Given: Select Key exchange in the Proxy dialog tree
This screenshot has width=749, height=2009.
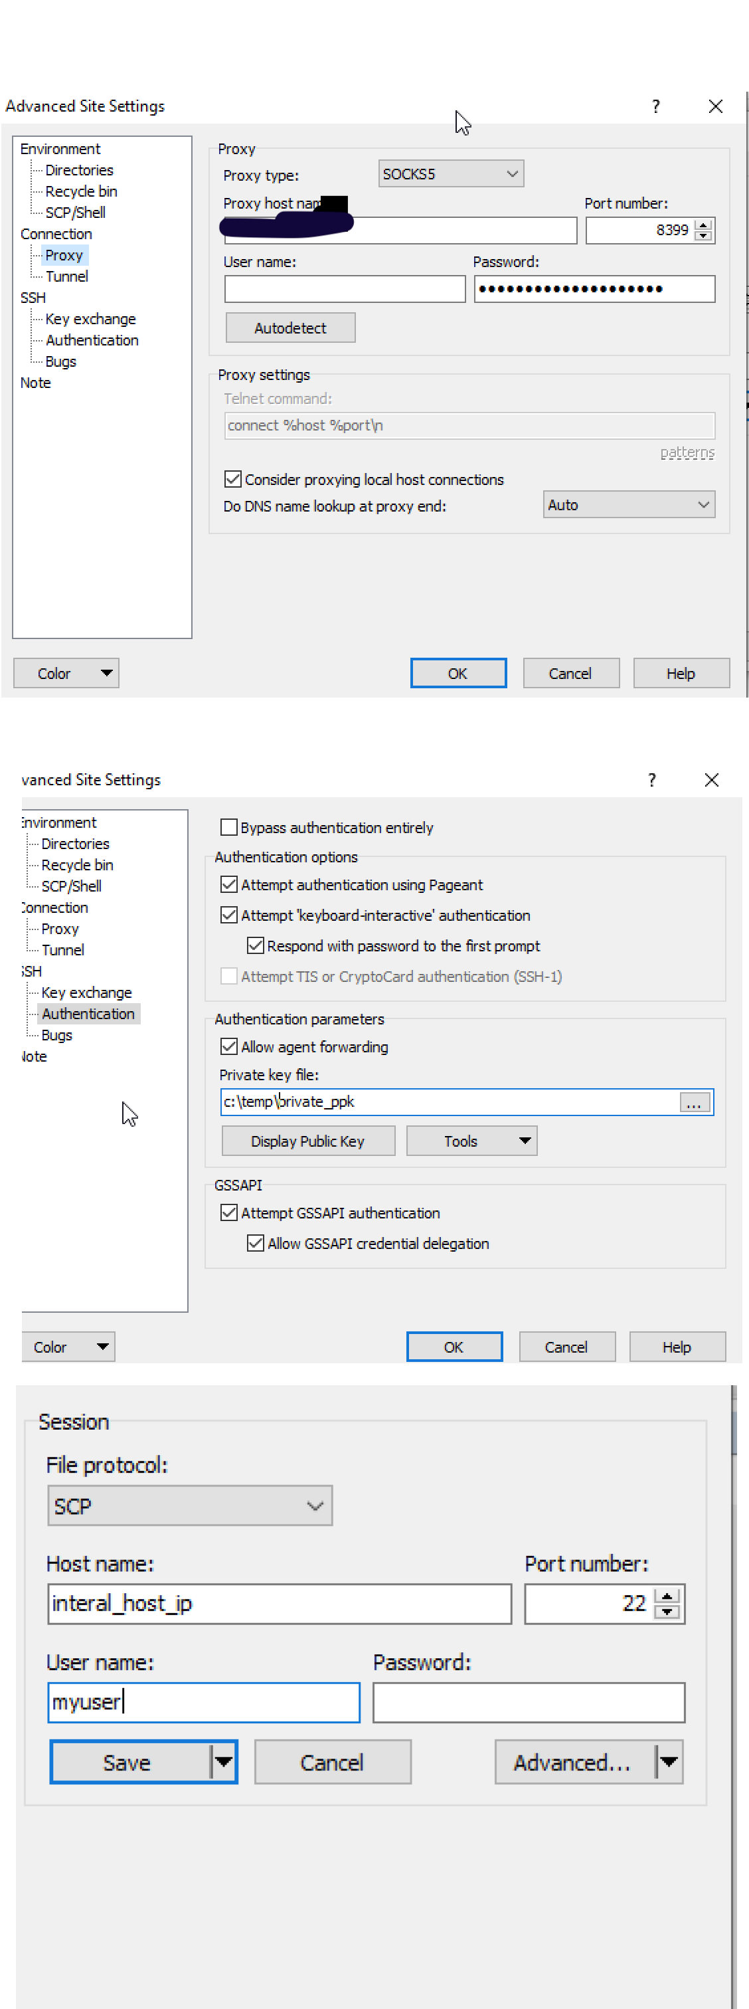Looking at the screenshot, I should pyautogui.click(x=90, y=319).
